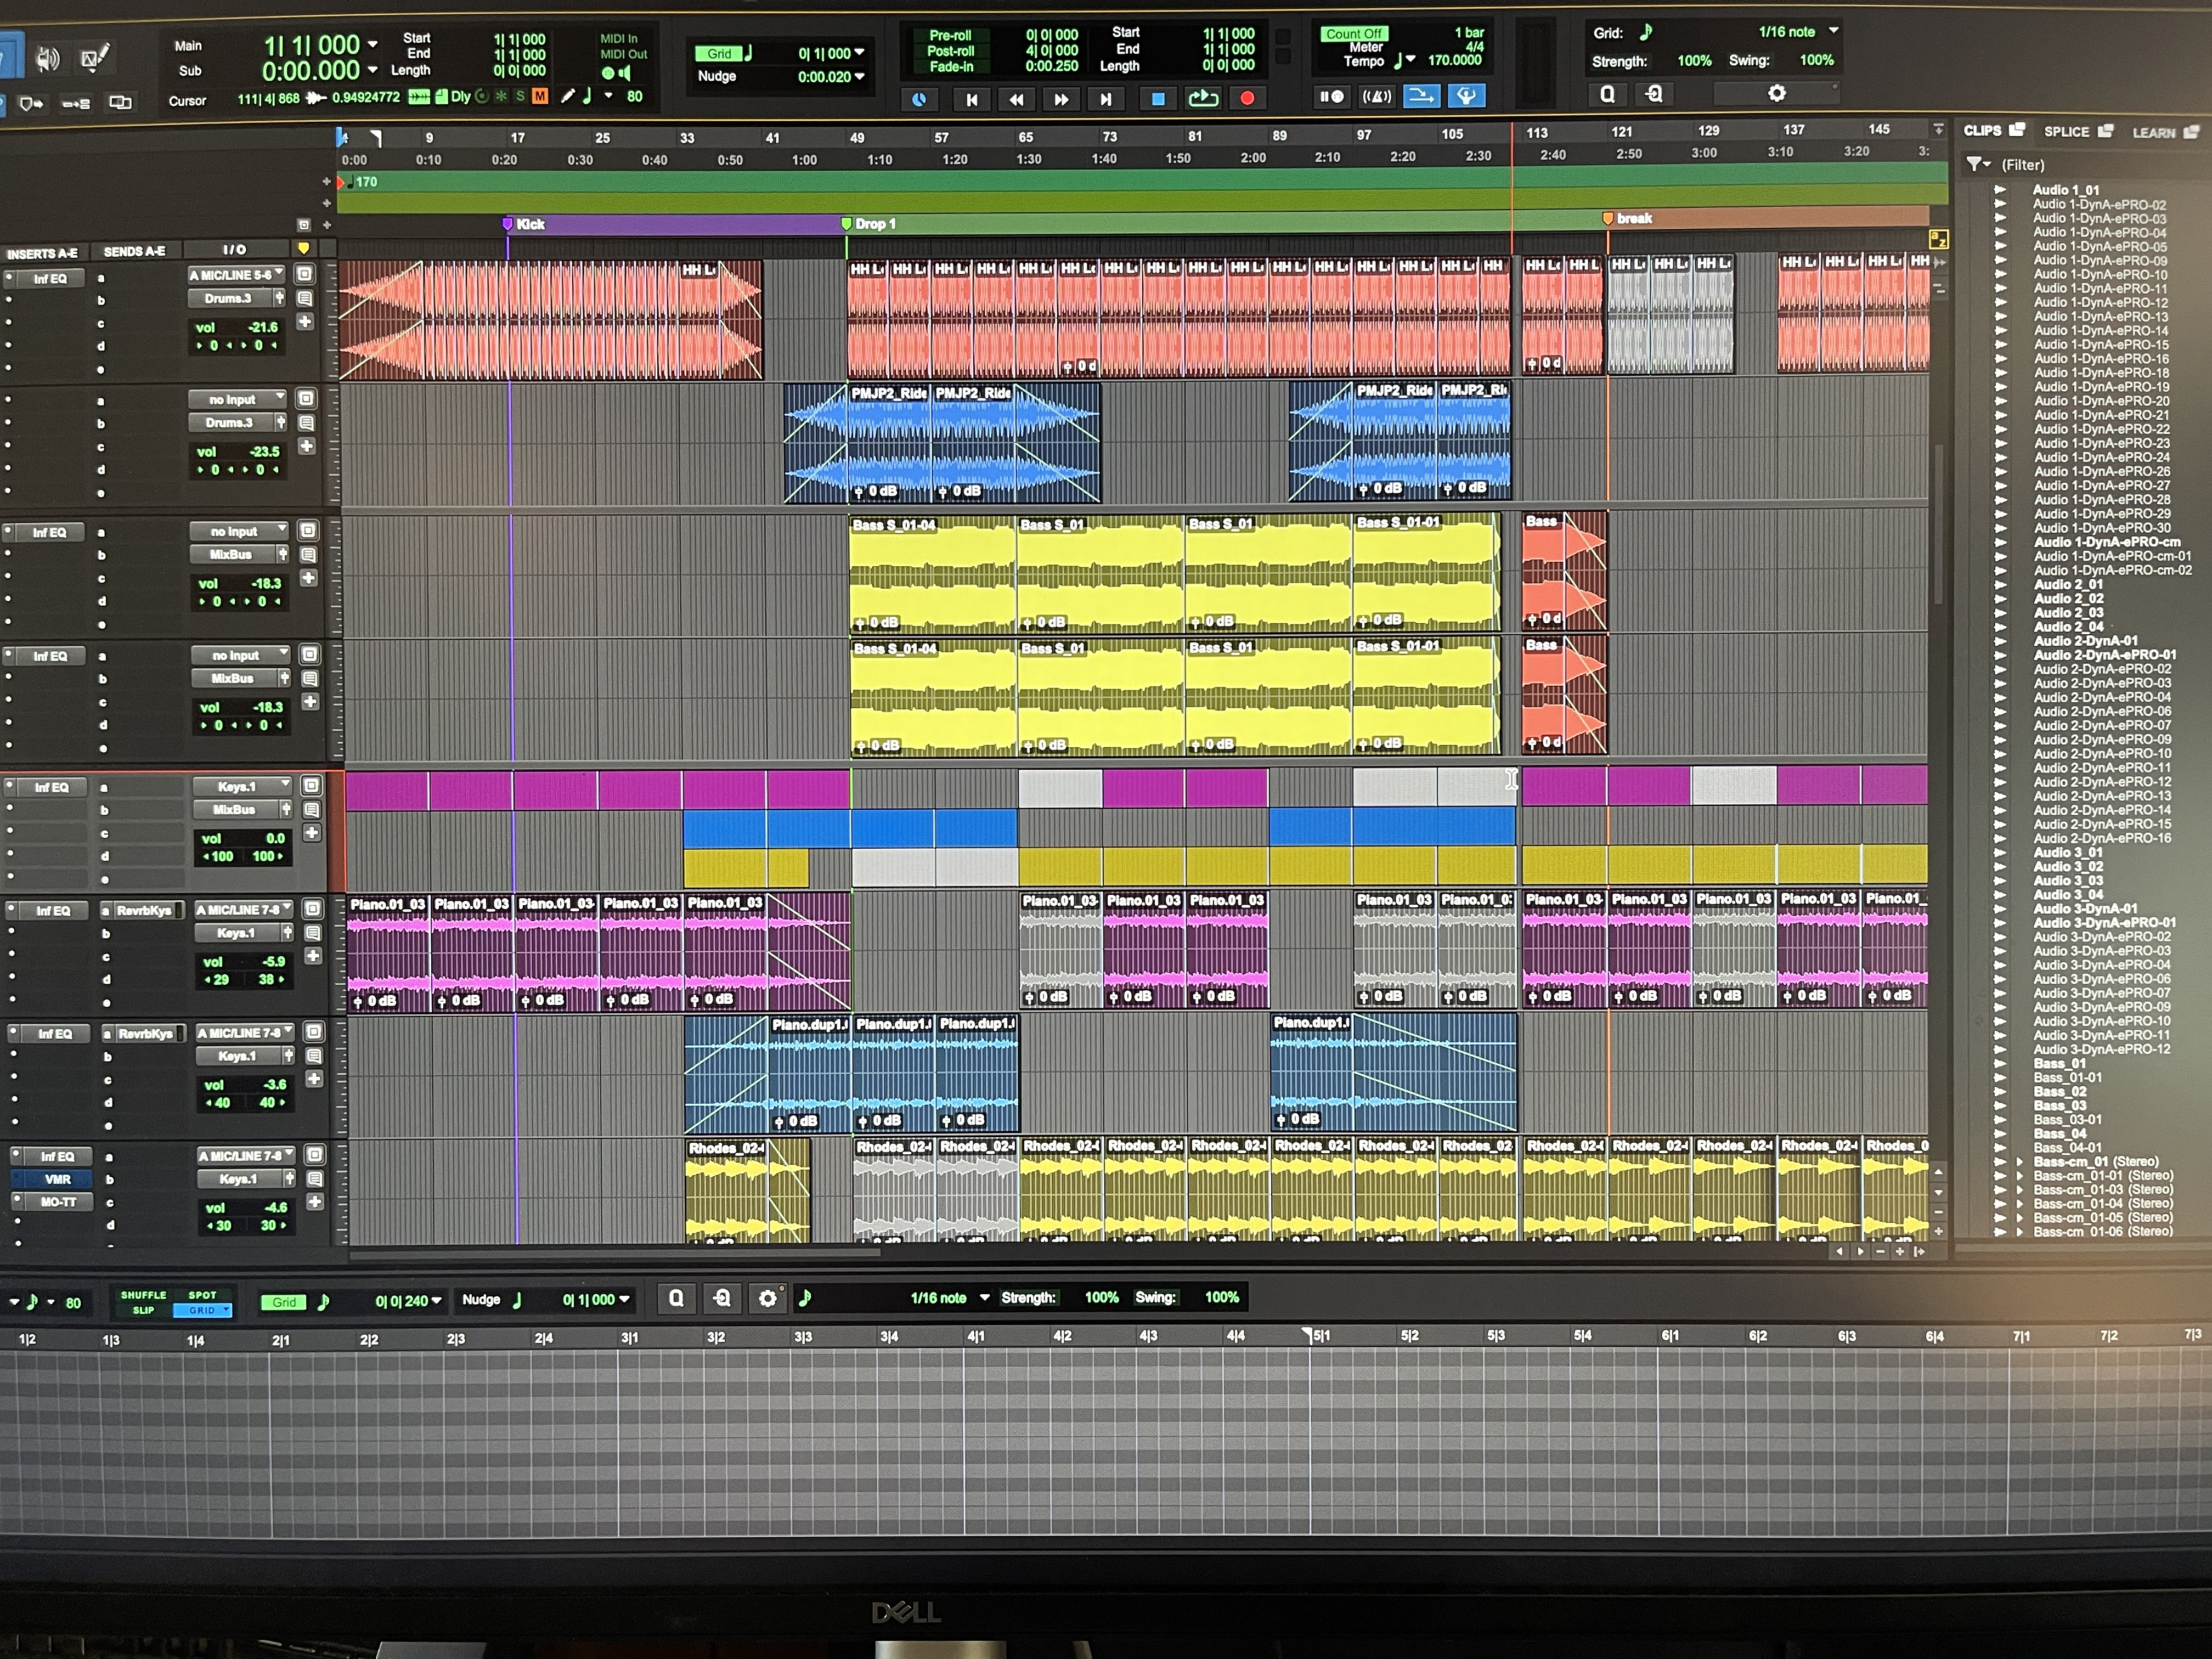The image size is (2212, 1659).
Task: Click Return to Zero transport button
Action: (x=971, y=99)
